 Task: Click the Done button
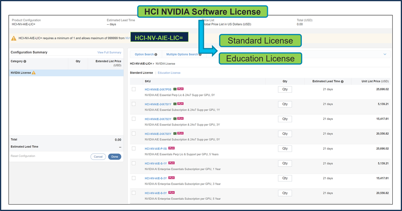(115, 157)
